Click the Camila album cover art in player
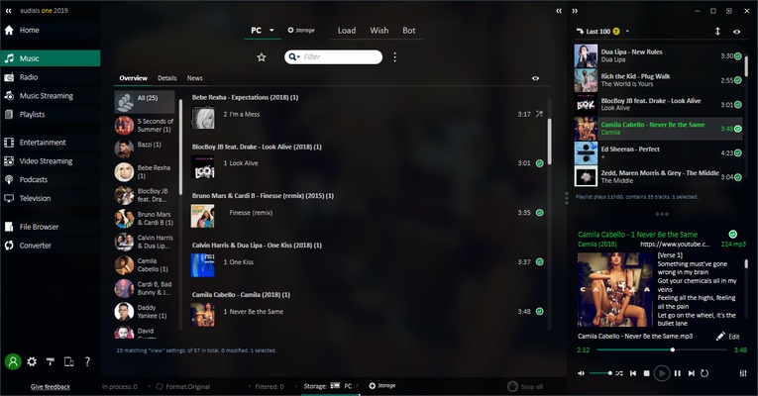The height and width of the screenshot is (396, 758). tap(615, 289)
